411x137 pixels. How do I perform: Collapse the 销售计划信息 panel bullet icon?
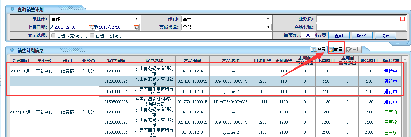12,50
